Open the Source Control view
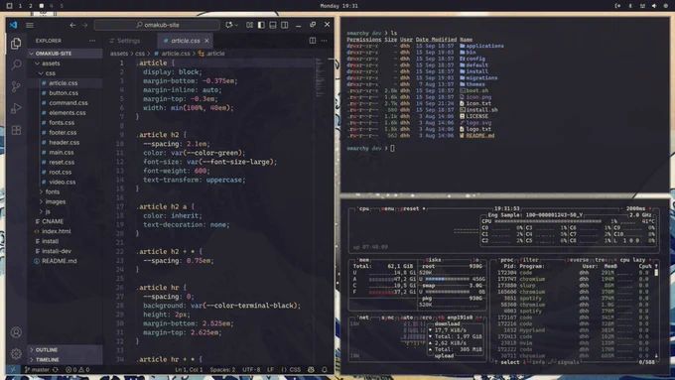 point(16,86)
